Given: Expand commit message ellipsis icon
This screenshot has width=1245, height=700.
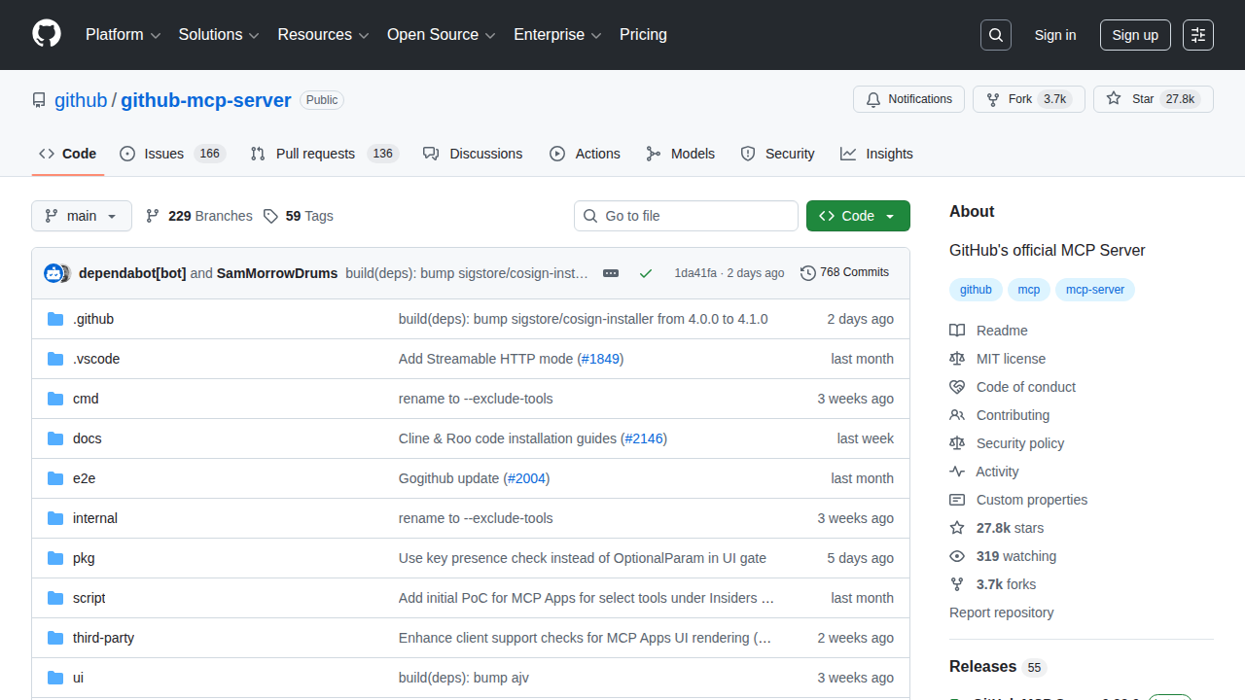Looking at the screenshot, I should point(611,273).
